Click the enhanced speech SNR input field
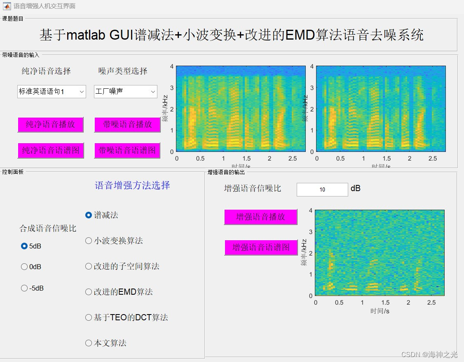 [x=322, y=189]
